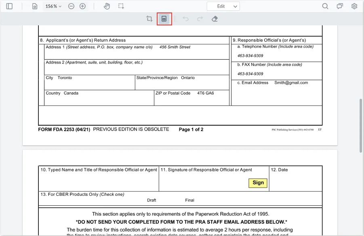364x236 pixels.
Task: Toggle the left sidebar panel icon
Action: coord(9,6)
